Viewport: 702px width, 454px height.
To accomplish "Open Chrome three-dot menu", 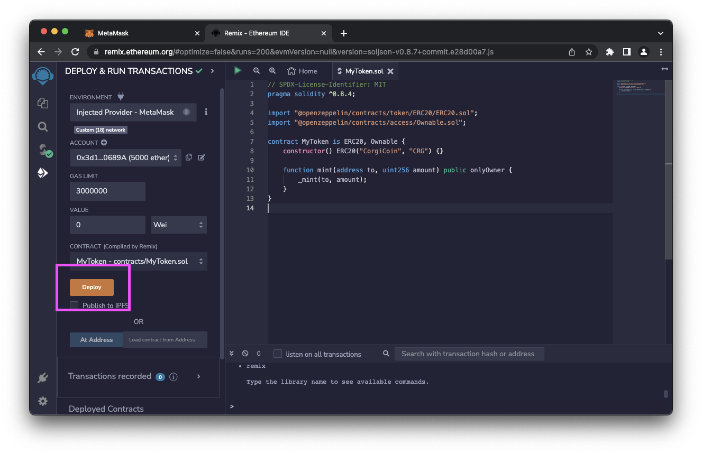I will [x=661, y=52].
